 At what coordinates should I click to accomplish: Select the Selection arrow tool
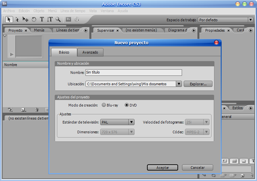[x=9, y=19]
